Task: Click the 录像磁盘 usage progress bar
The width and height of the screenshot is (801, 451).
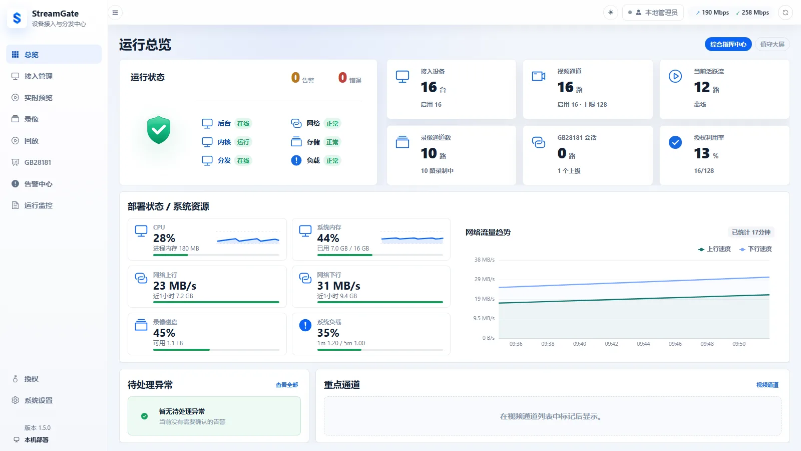Action: click(x=216, y=350)
